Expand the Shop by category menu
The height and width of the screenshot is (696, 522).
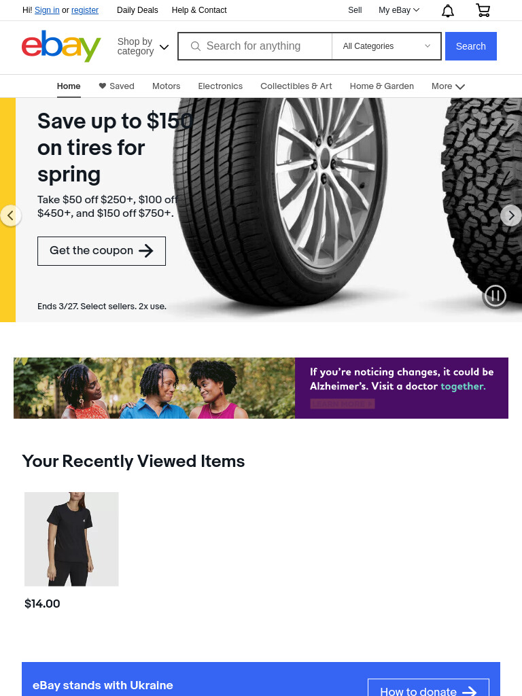tap(143, 46)
